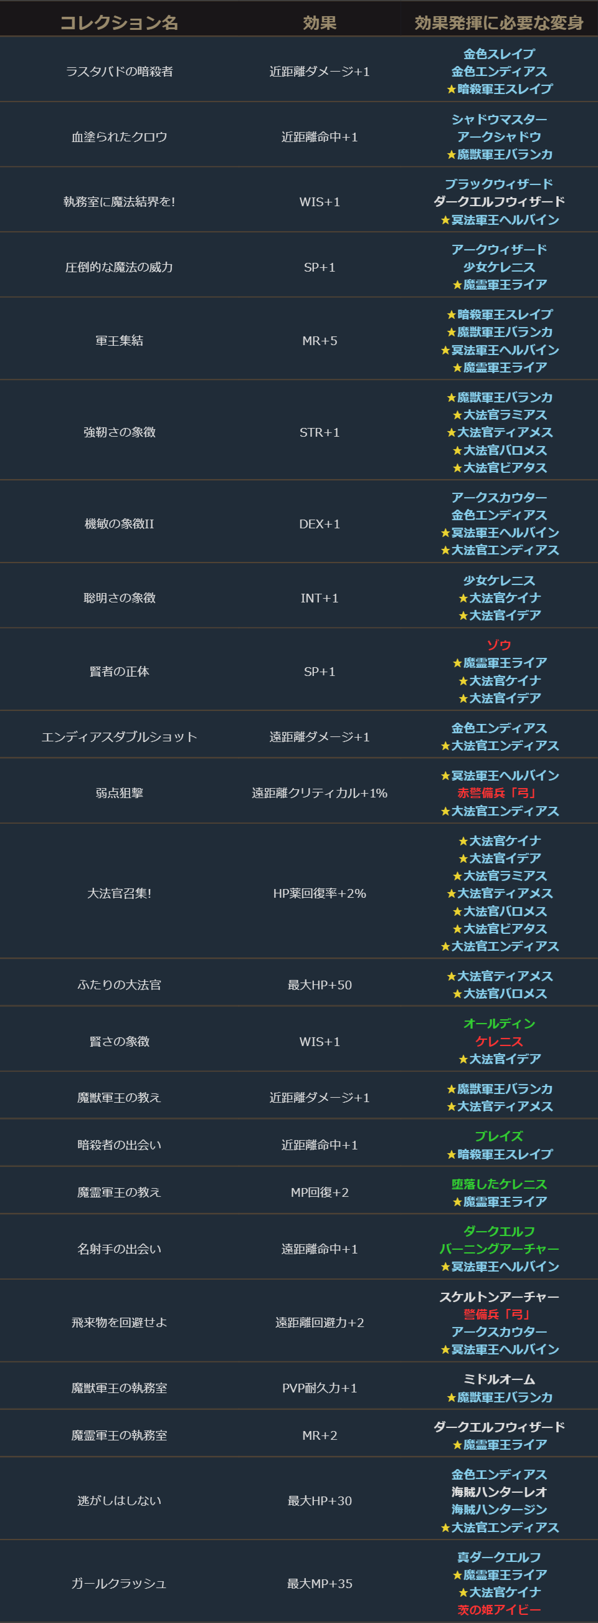This screenshot has height=1623, width=598.
Task: Open the 海賊ハンターレオ entry
Action: pyautogui.click(x=498, y=1492)
